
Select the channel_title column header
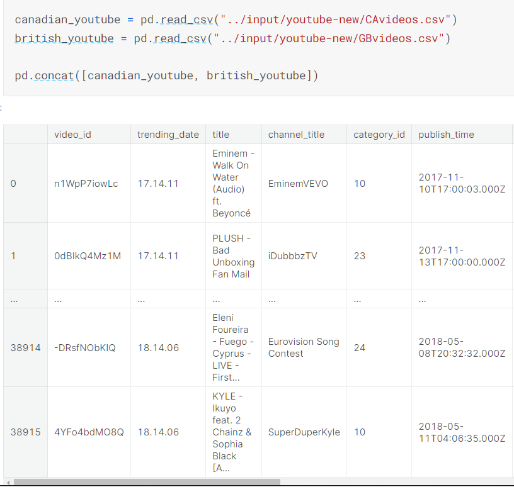click(x=297, y=135)
